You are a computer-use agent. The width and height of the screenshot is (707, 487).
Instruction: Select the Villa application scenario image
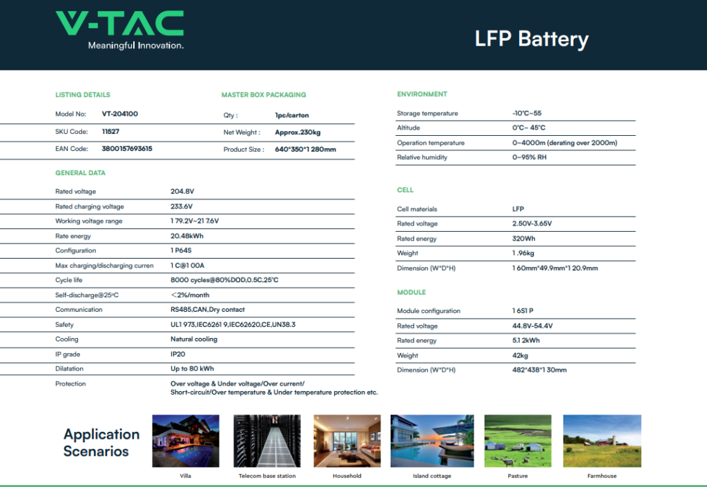point(185,441)
